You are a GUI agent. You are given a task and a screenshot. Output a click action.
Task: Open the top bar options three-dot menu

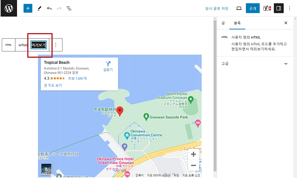point(290,8)
